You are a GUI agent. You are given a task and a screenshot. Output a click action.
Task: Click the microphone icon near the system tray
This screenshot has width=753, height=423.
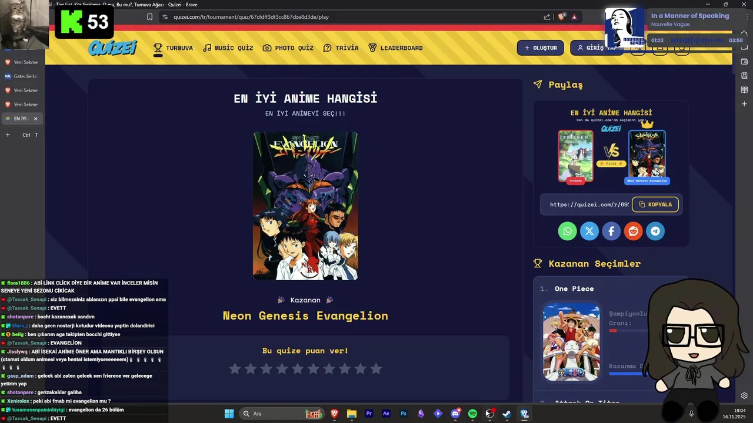(x=691, y=414)
